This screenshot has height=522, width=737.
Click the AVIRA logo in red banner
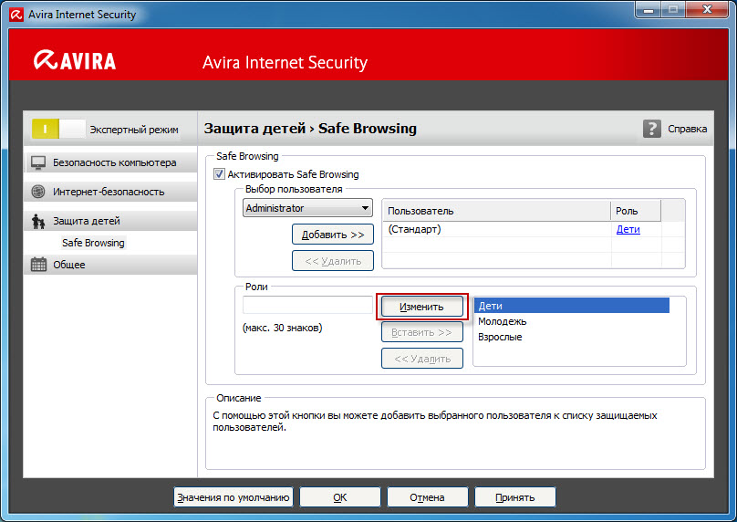coord(75,60)
